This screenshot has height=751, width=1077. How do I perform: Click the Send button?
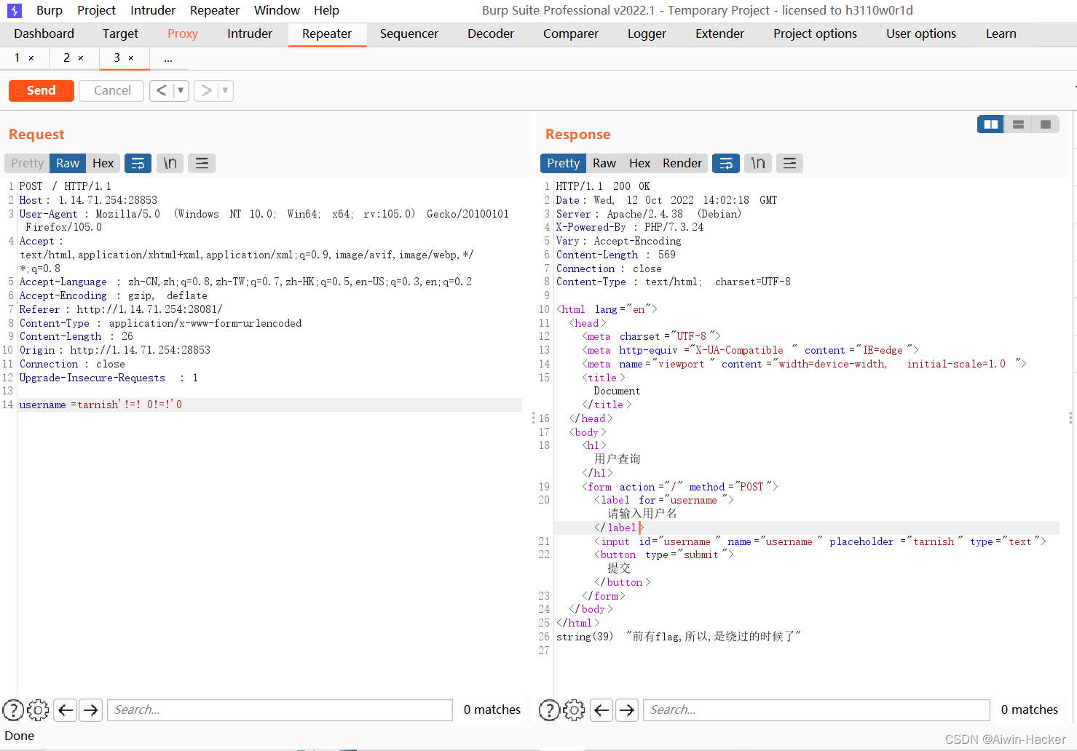click(x=41, y=90)
